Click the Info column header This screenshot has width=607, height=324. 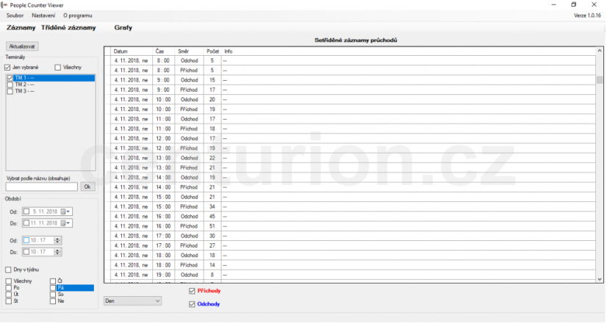[x=409, y=51]
